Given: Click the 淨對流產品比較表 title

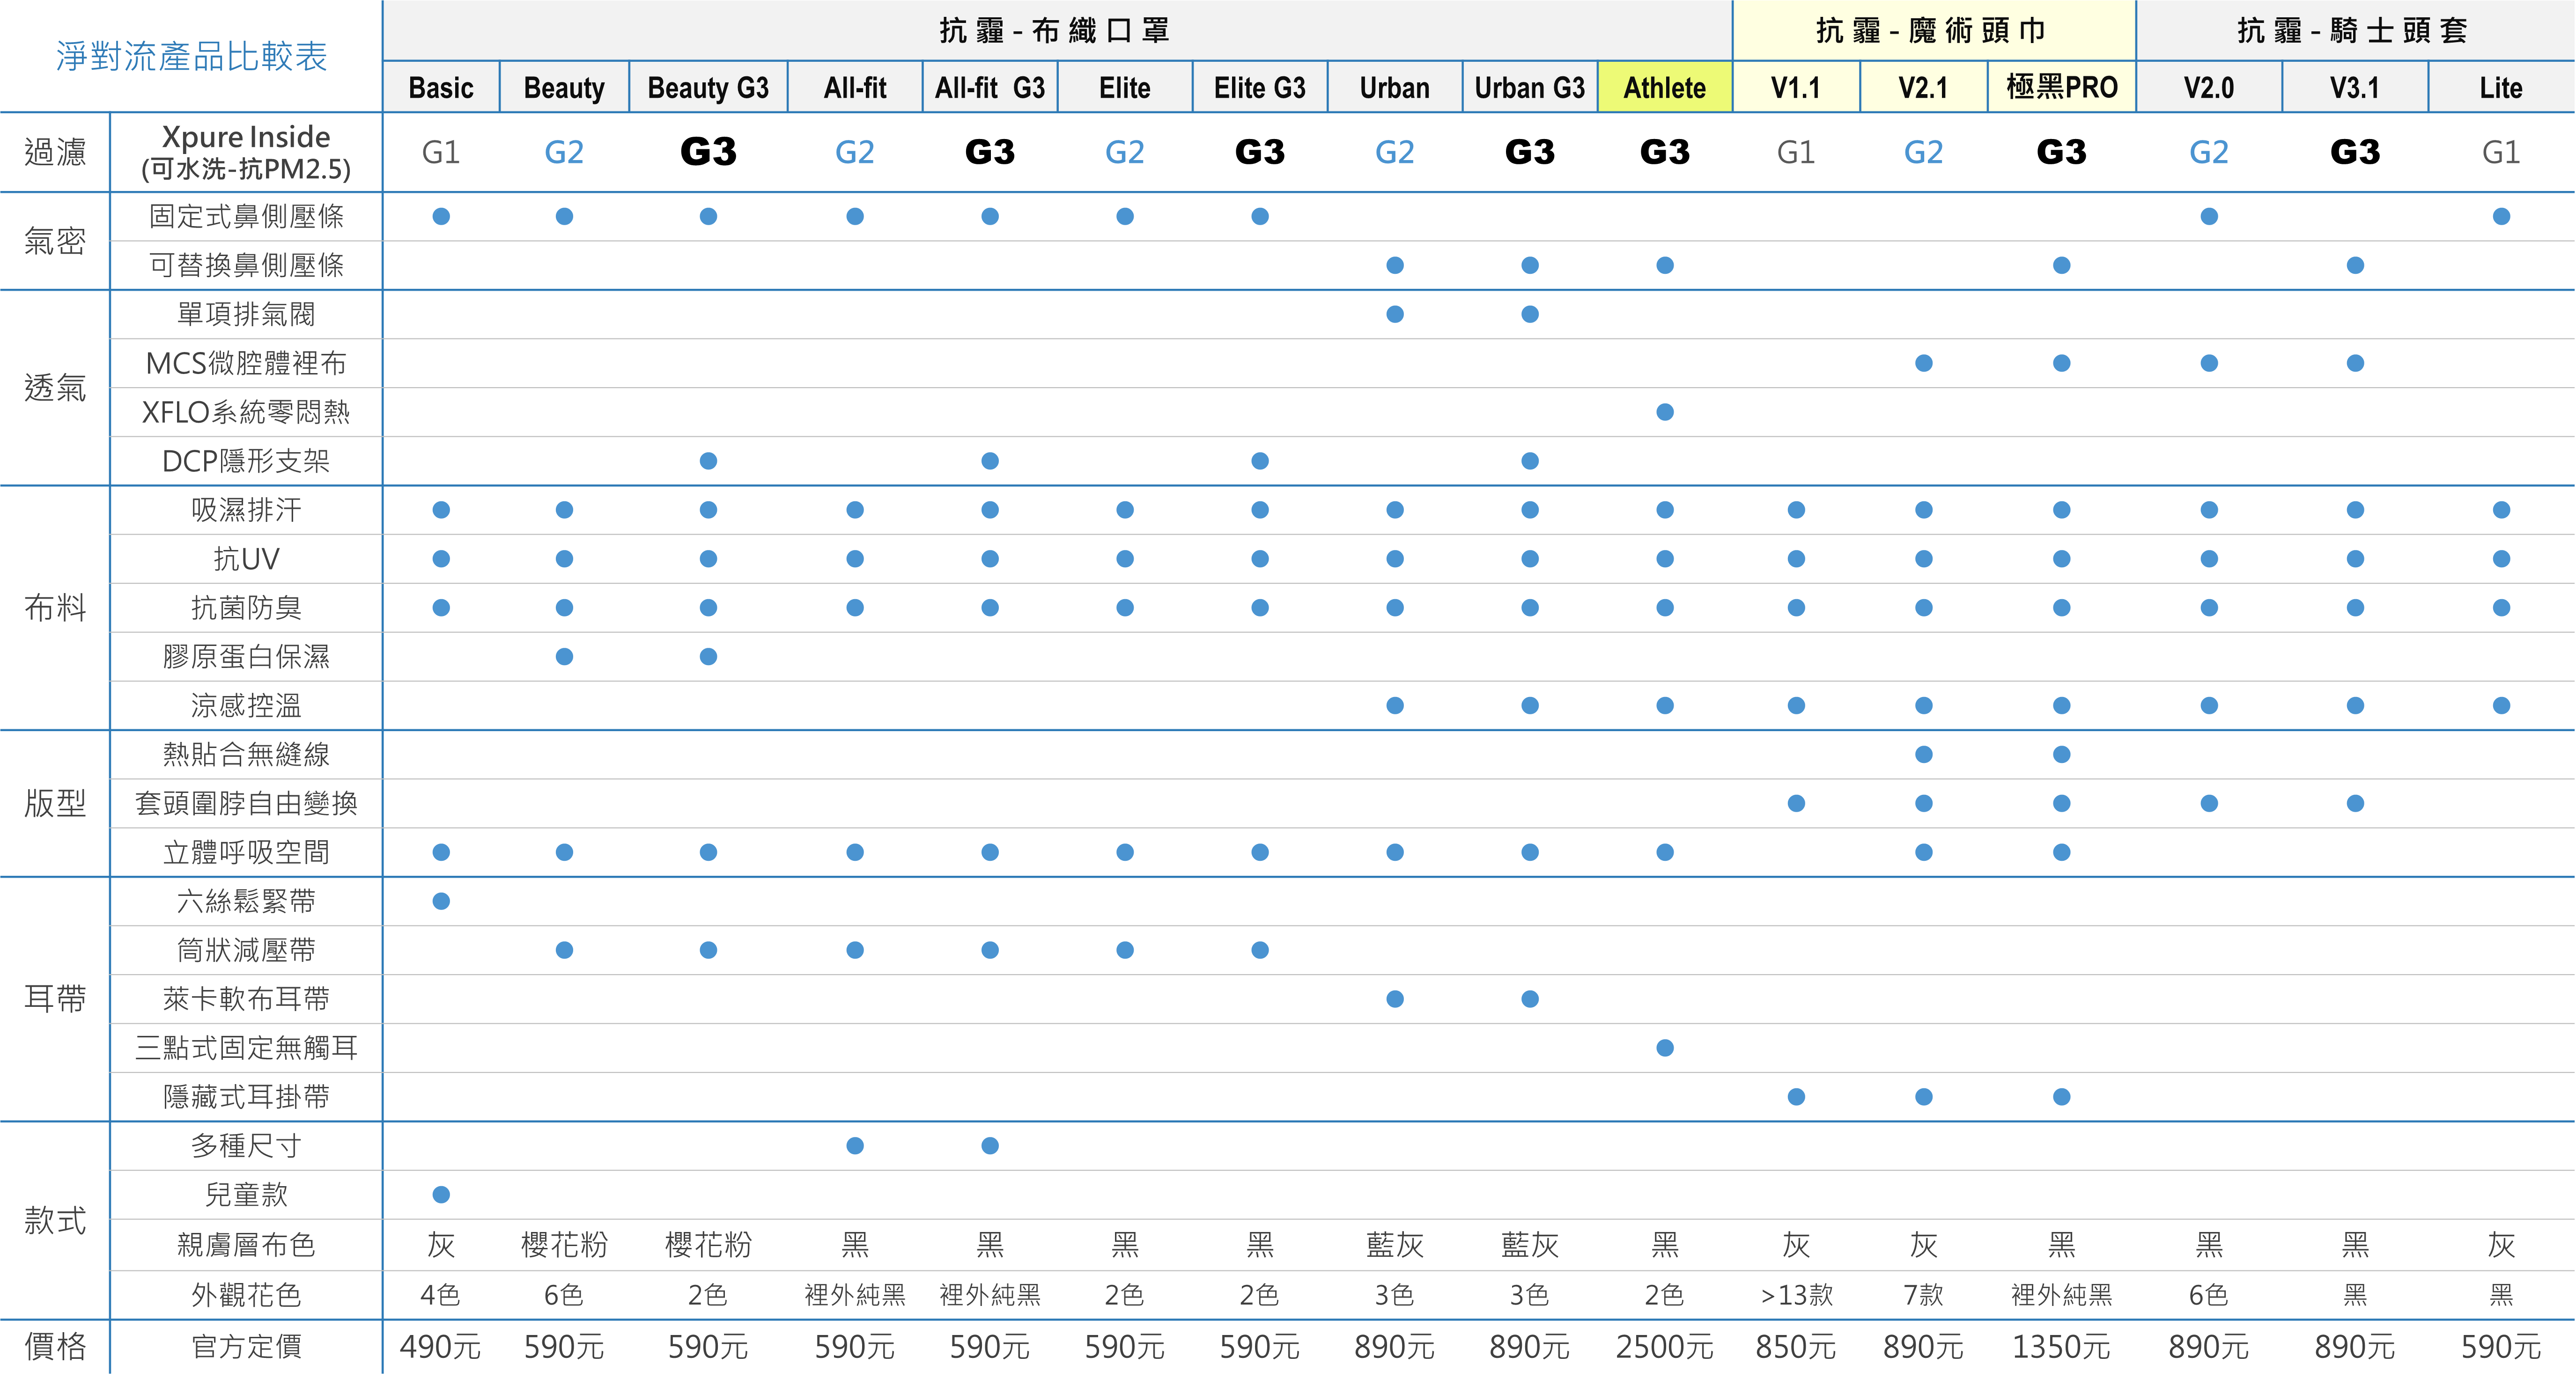Looking at the screenshot, I should [191, 56].
